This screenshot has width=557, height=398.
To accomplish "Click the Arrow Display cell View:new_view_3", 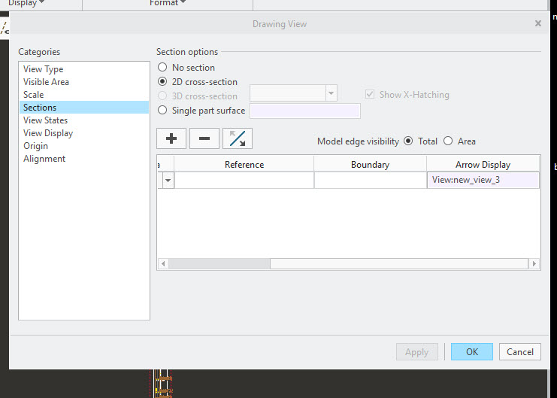I will pyautogui.click(x=482, y=180).
